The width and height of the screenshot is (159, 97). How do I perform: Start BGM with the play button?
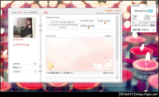point(133,25)
